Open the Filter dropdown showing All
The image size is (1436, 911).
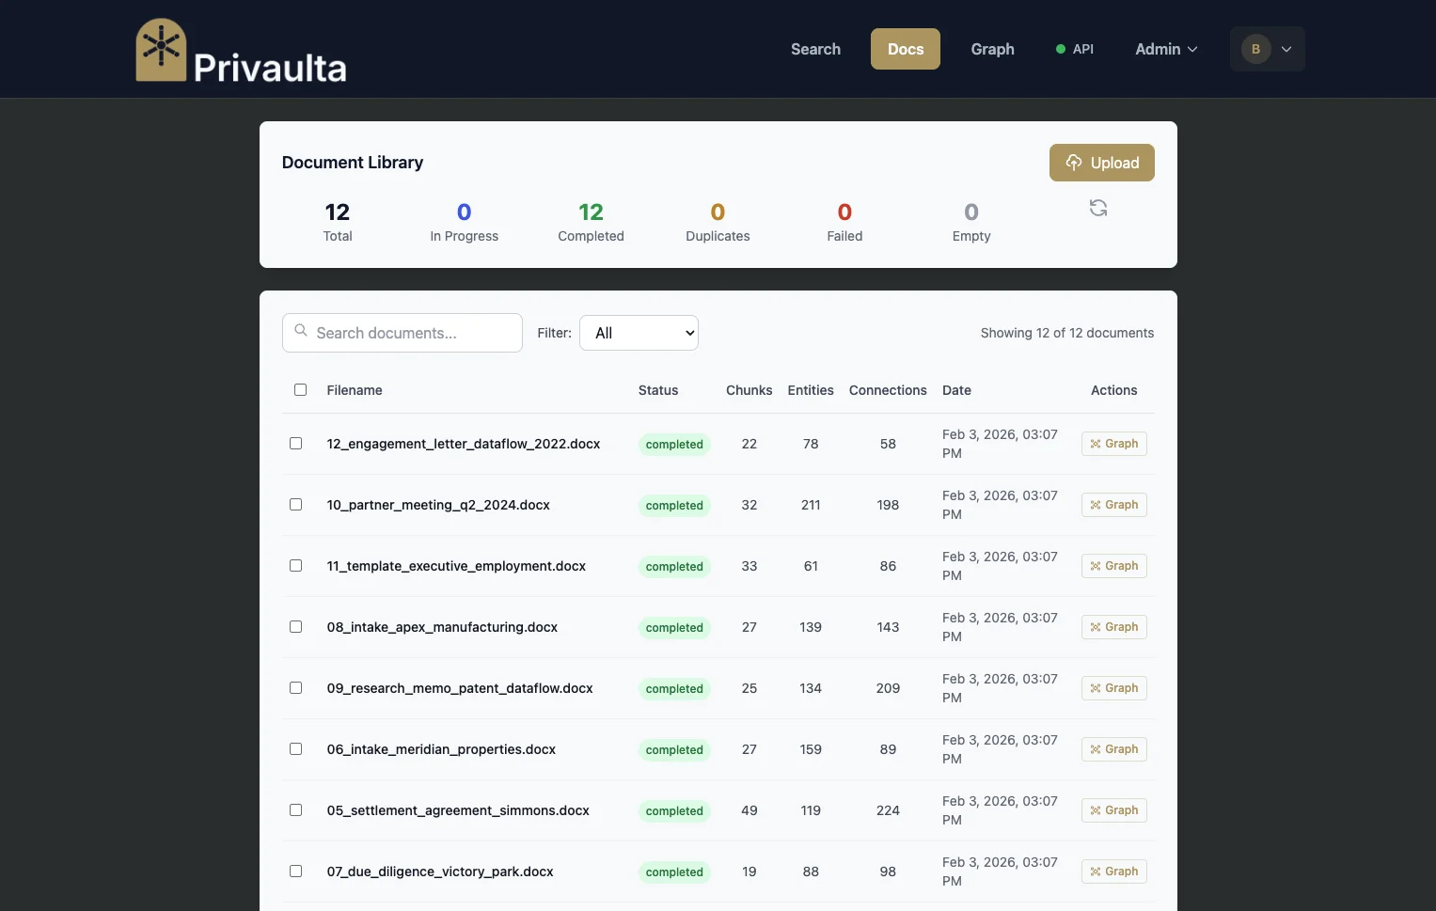[639, 333]
